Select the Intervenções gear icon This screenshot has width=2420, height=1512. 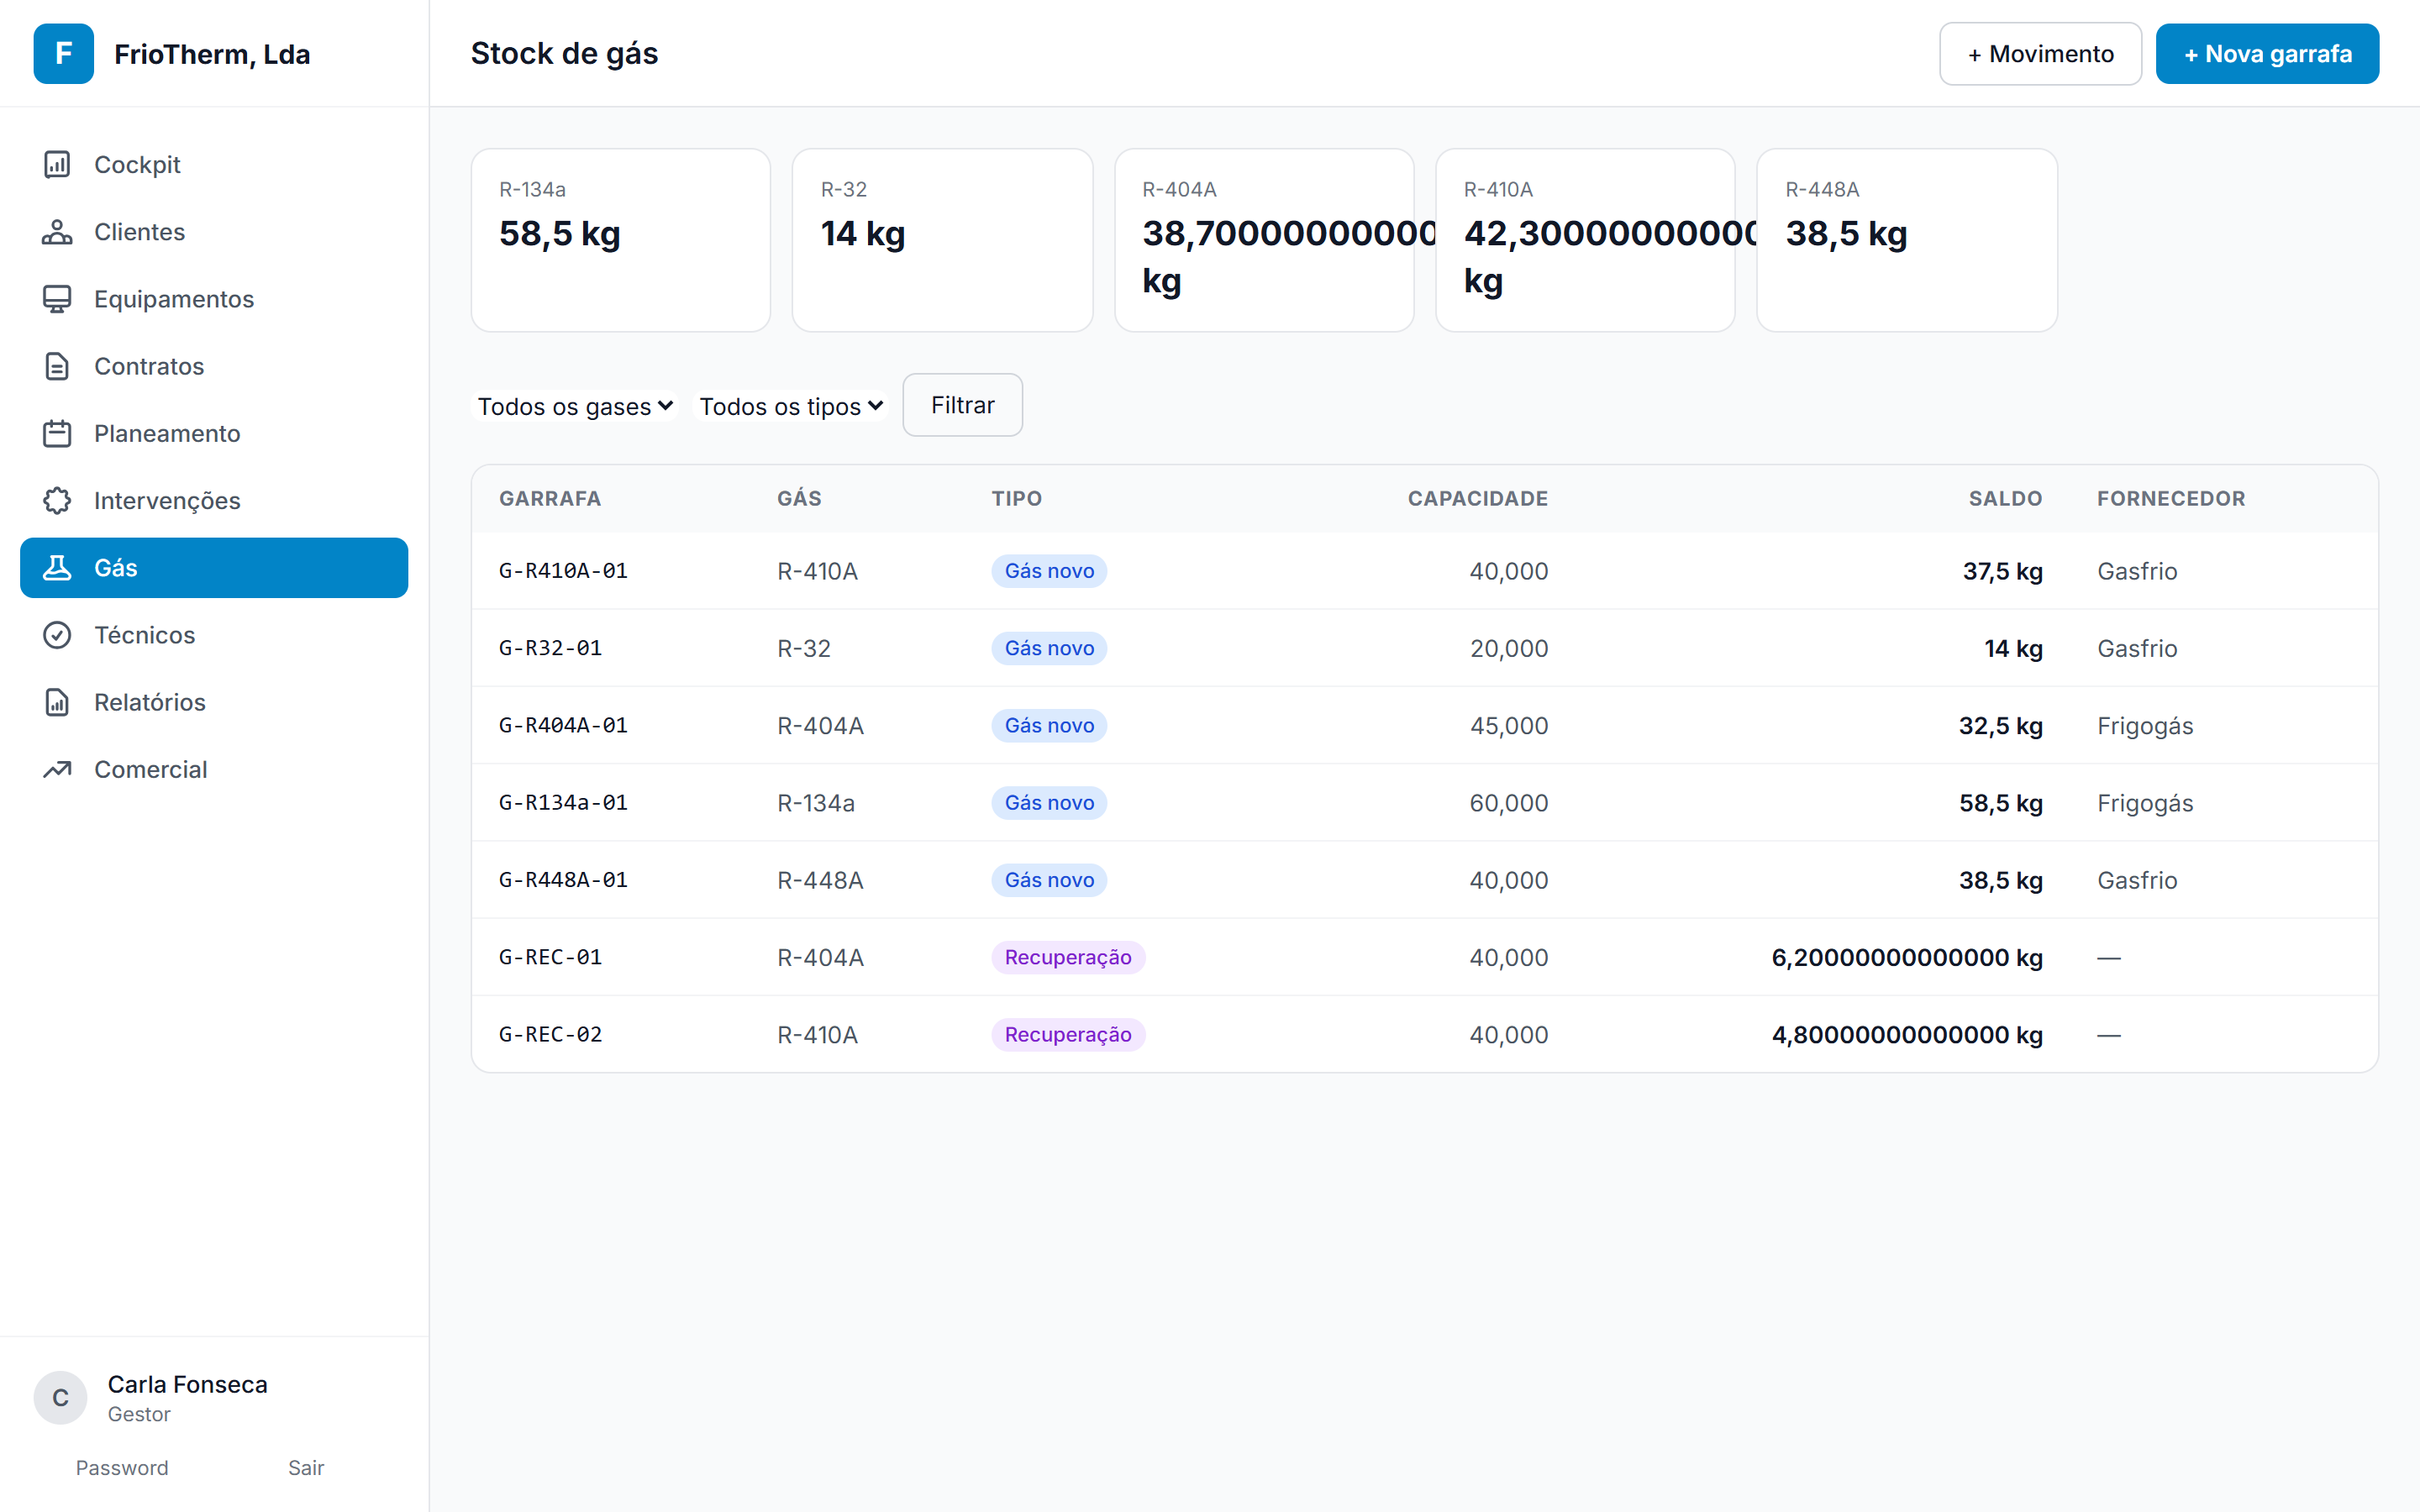(x=57, y=500)
